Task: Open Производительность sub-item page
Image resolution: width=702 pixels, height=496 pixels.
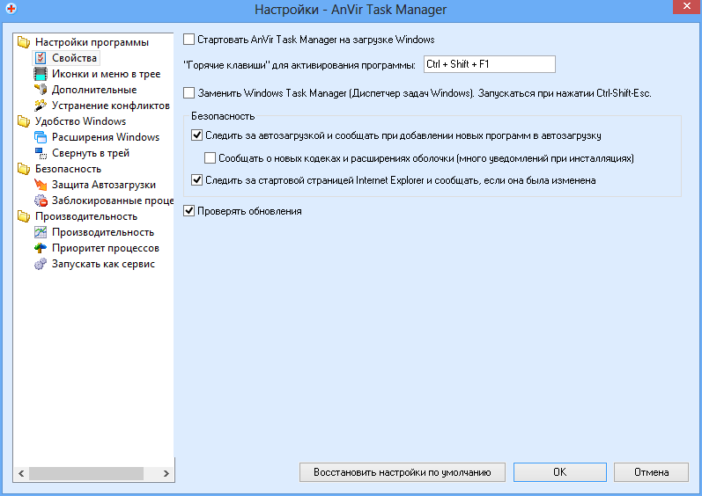Action: pos(103,232)
